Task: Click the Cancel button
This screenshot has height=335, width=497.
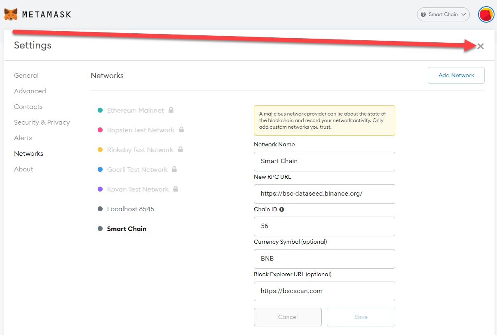Action: [288, 317]
